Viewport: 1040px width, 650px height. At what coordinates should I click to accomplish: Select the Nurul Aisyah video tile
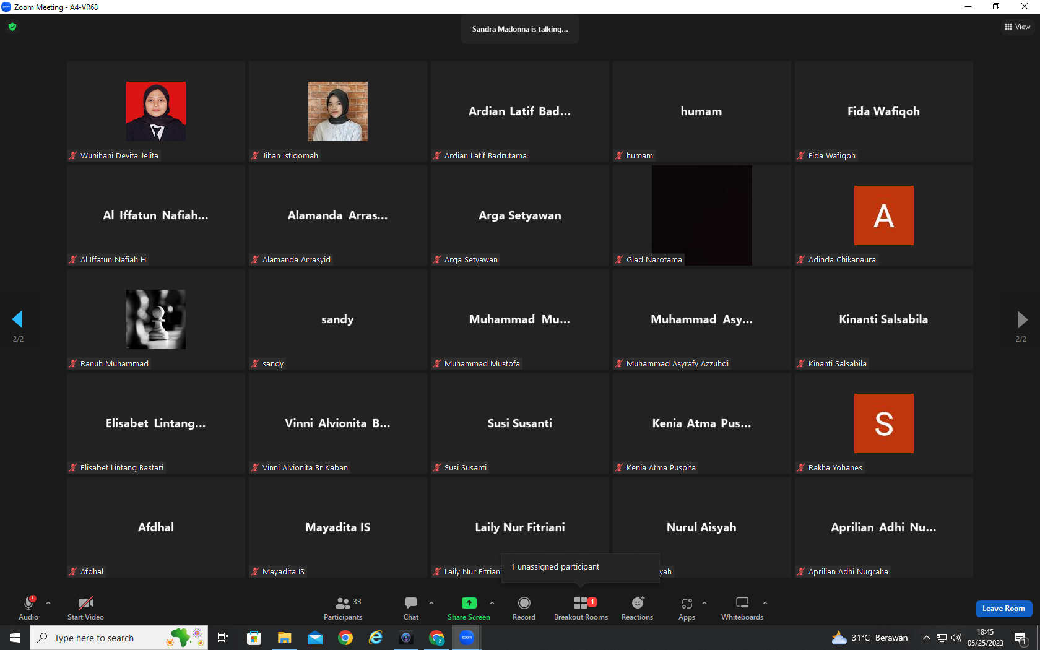coord(702,527)
